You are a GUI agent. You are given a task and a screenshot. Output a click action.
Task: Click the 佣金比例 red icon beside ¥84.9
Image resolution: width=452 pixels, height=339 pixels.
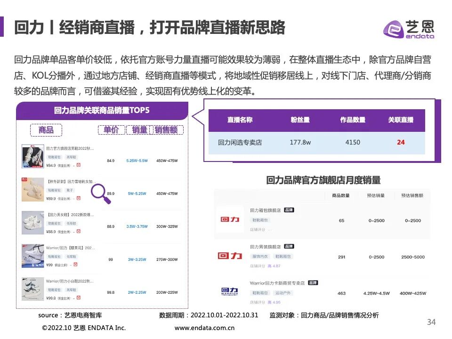(x=78, y=165)
